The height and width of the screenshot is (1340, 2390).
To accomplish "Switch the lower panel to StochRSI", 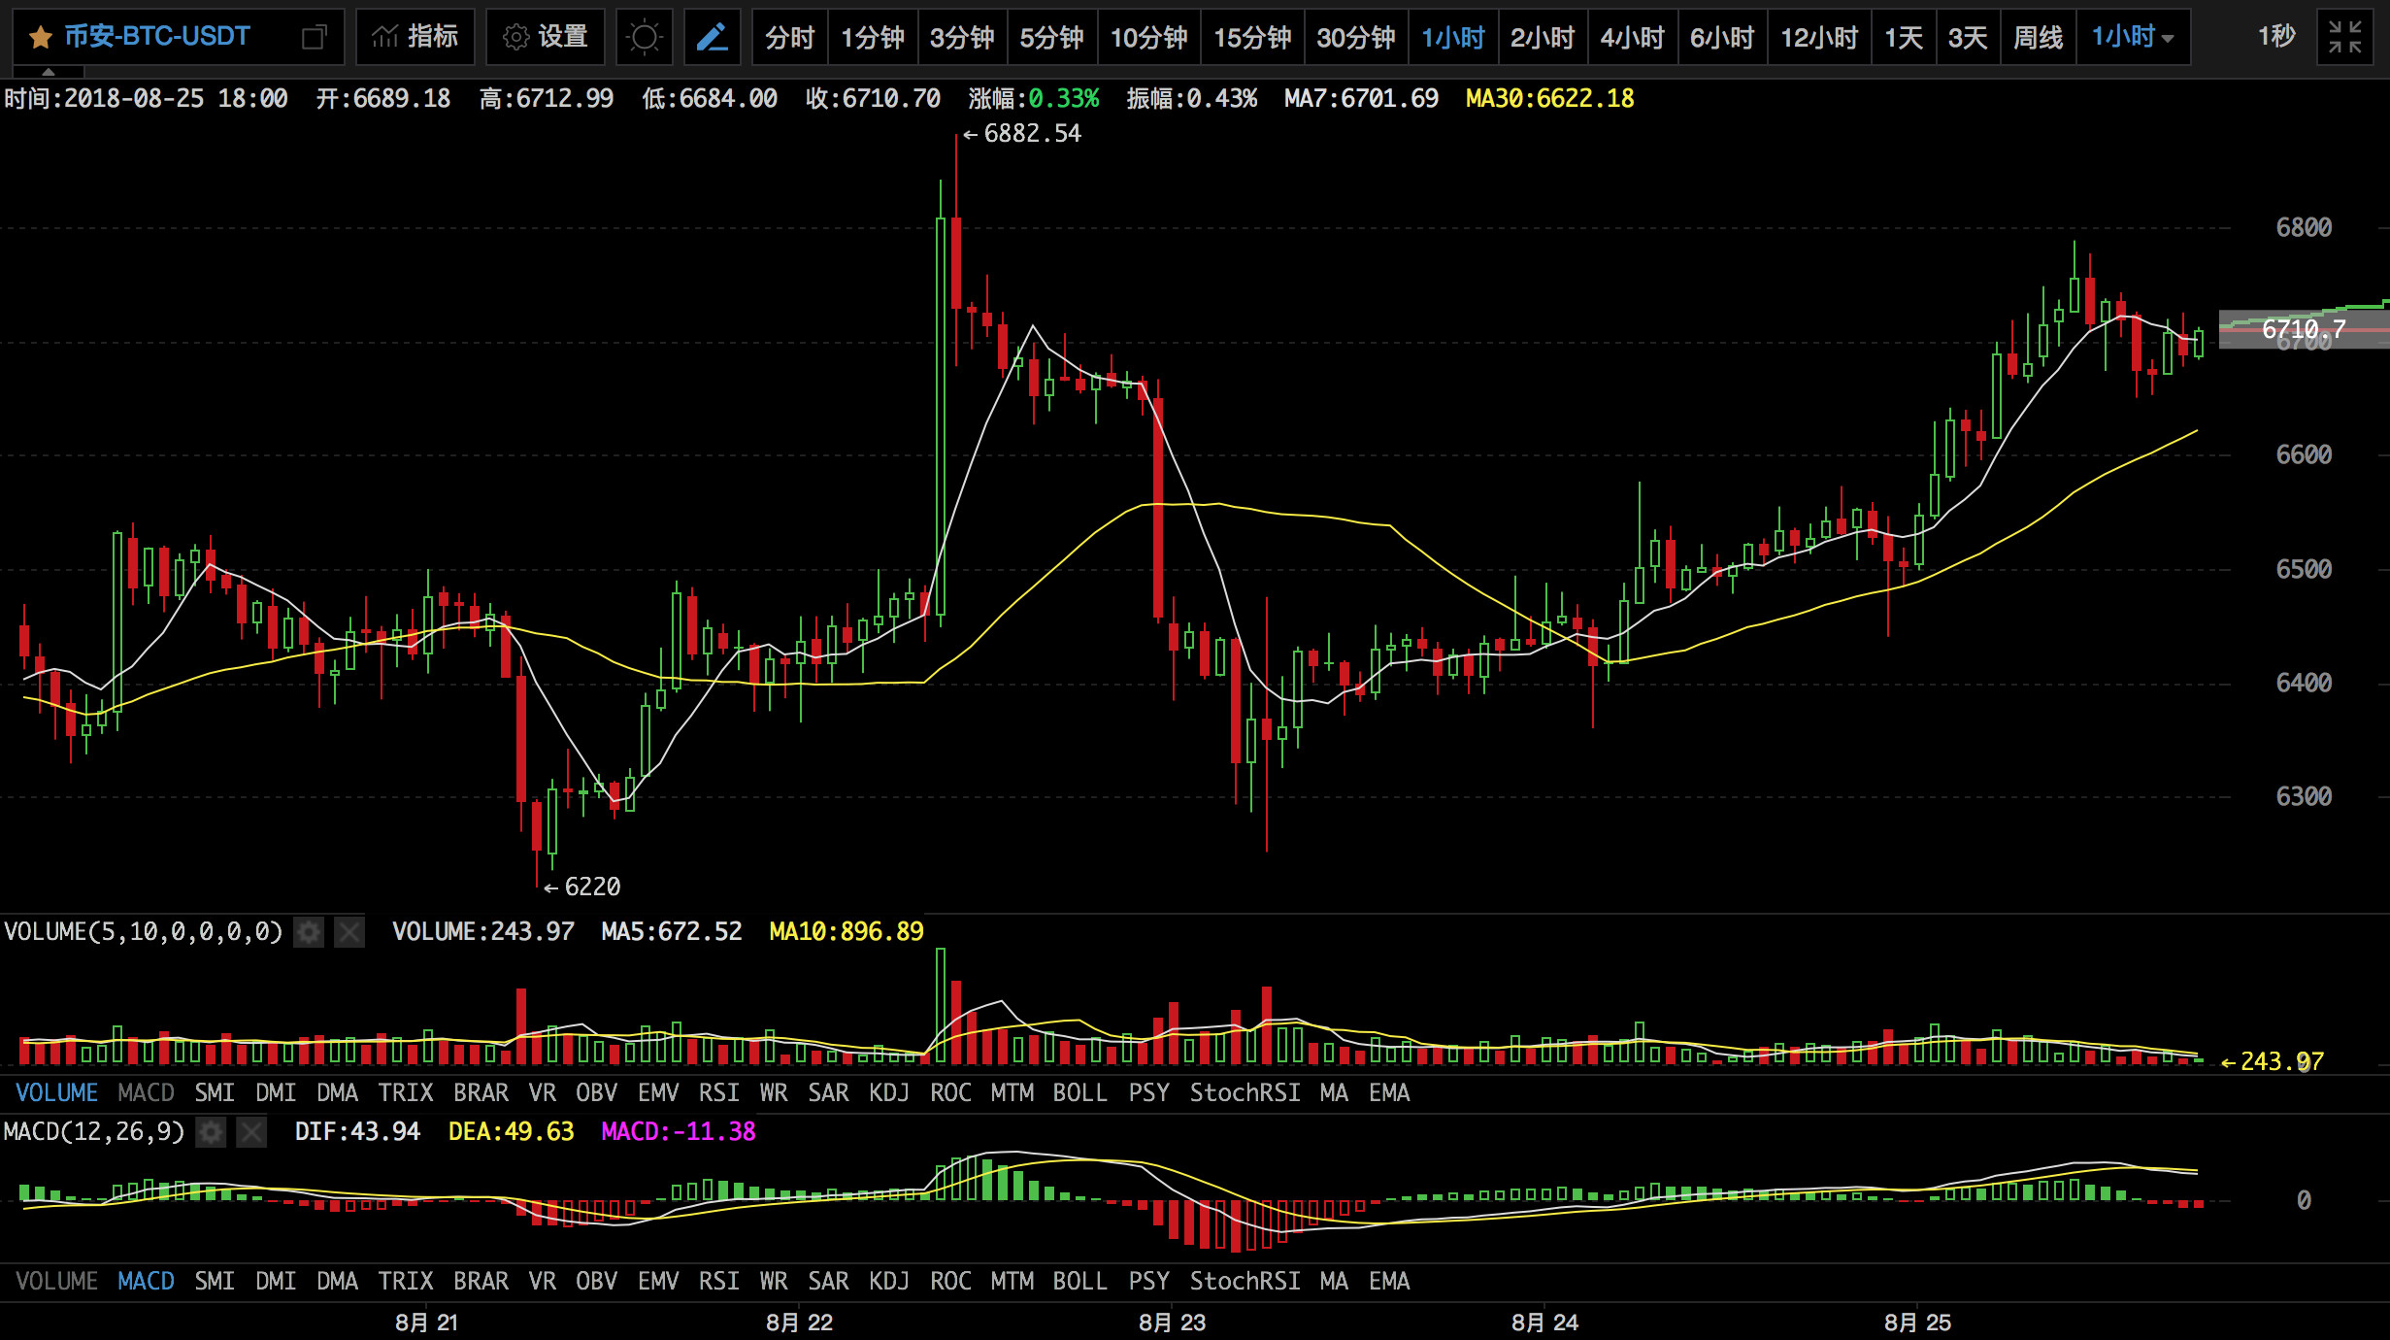I will [1245, 1282].
